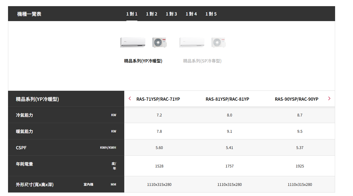Click the right red carousel arrow
This screenshot has height=196, width=353.
[x=329, y=99]
